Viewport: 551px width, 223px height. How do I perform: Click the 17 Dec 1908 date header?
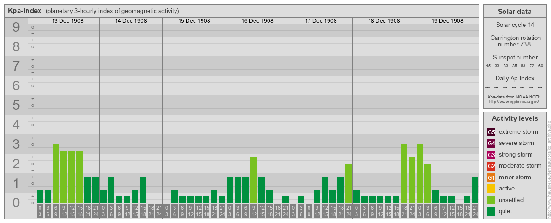pos(321,21)
